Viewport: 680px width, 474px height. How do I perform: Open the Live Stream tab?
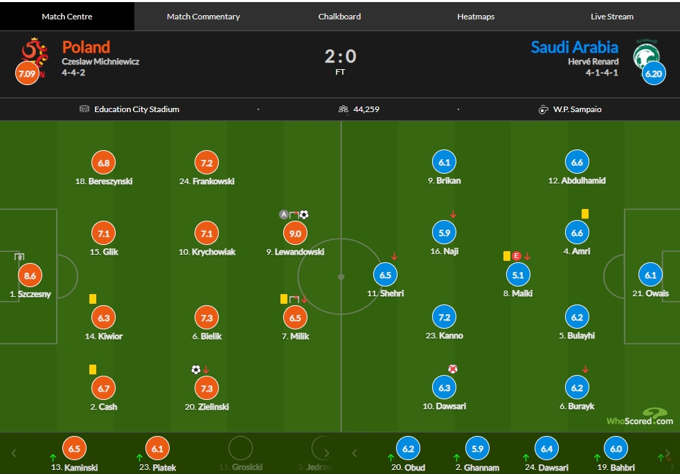tap(612, 17)
